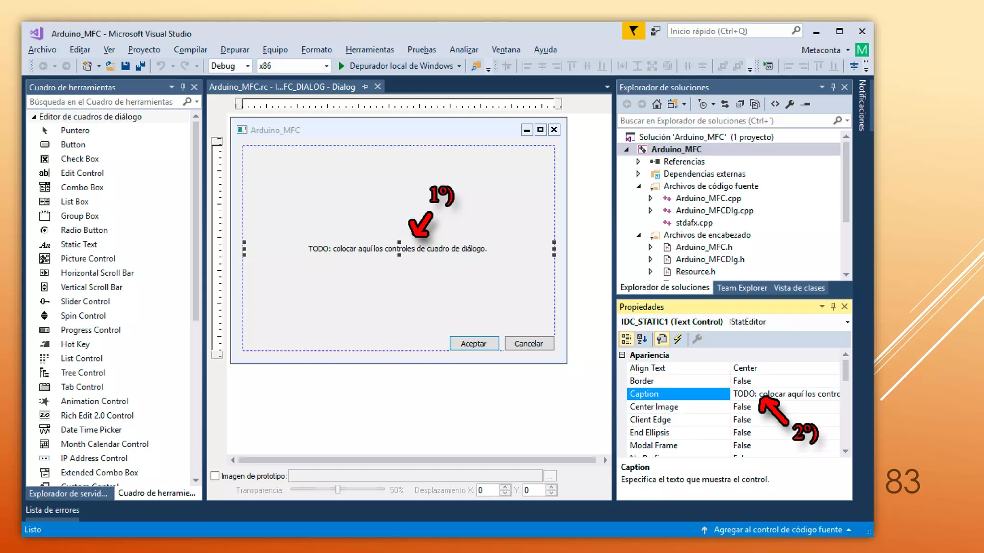The image size is (984, 553).
Task: Open the Depurar menu
Action: coord(234,49)
